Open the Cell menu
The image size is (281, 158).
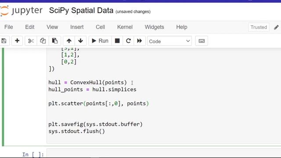tap(101, 27)
